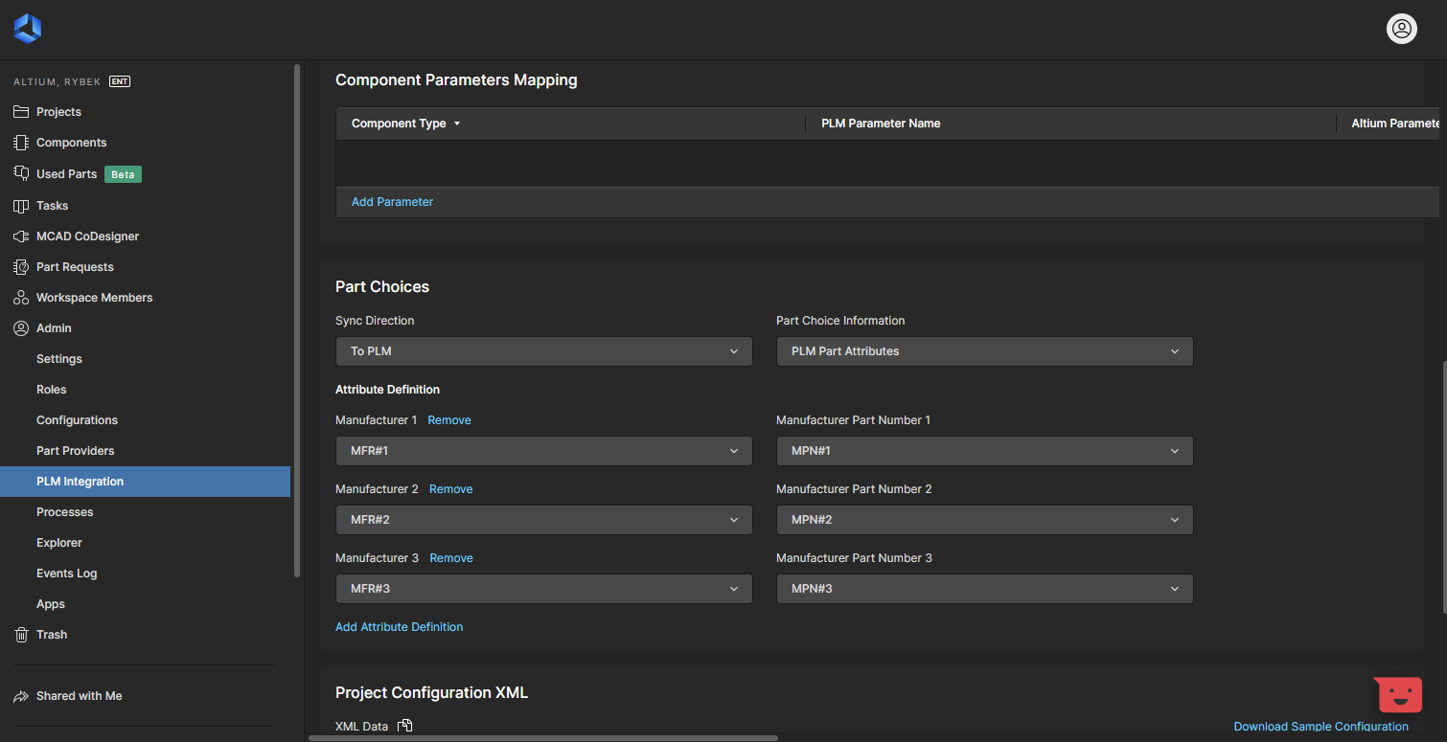Open the Explorer admin page

pos(59,543)
